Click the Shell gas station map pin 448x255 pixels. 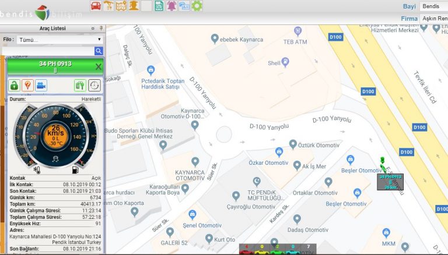point(285,62)
